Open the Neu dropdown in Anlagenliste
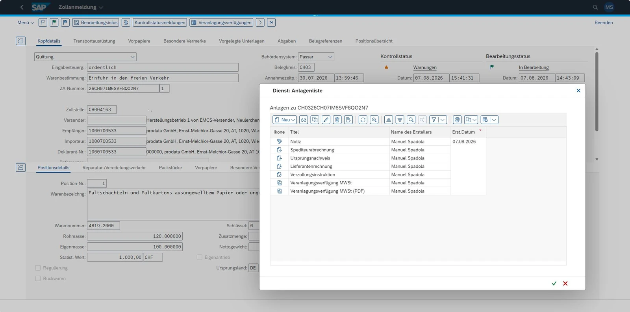The image size is (630, 312). [285, 120]
